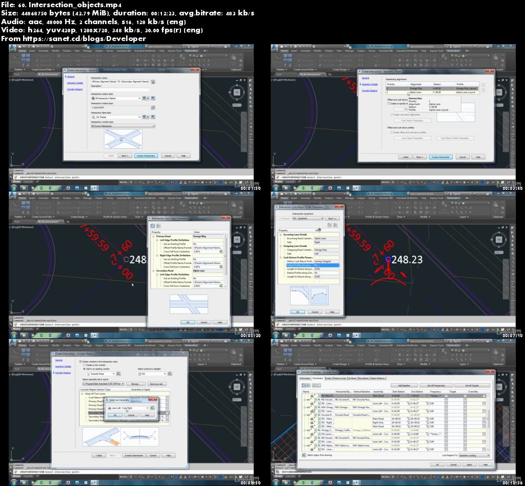Select Add to an existing corridor radio button
Viewport: 525px width, 486px height.
pos(85,369)
